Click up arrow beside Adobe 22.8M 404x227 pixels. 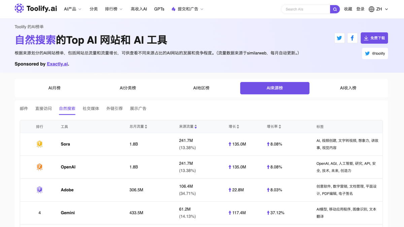[230, 190]
